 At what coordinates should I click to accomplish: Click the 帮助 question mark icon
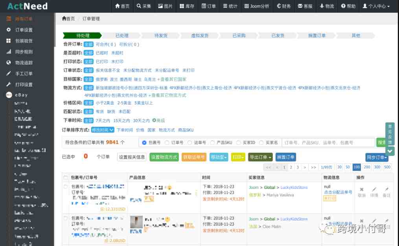pyautogui.click(x=343, y=6)
